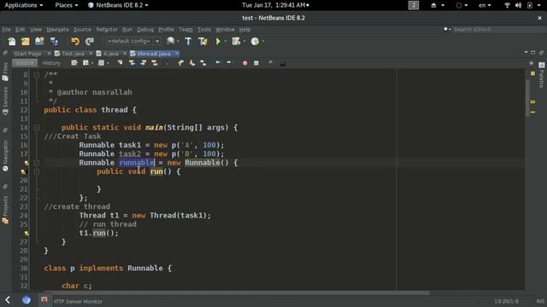This screenshot has width=547, height=307.
Task: Switch editor to Source view
Action: tap(25, 63)
